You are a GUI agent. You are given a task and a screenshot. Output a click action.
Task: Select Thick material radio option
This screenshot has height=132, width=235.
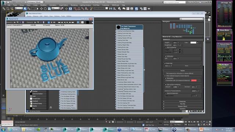pos(165,76)
